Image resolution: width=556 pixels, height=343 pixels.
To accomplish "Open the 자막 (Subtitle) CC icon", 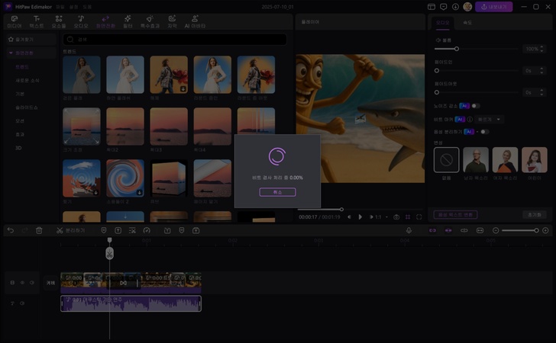I will pyautogui.click(x=172, y=22).
